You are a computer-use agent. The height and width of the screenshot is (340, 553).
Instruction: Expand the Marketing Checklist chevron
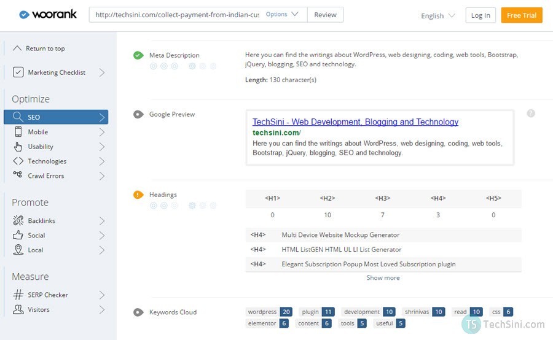click(x=102, y=72)
